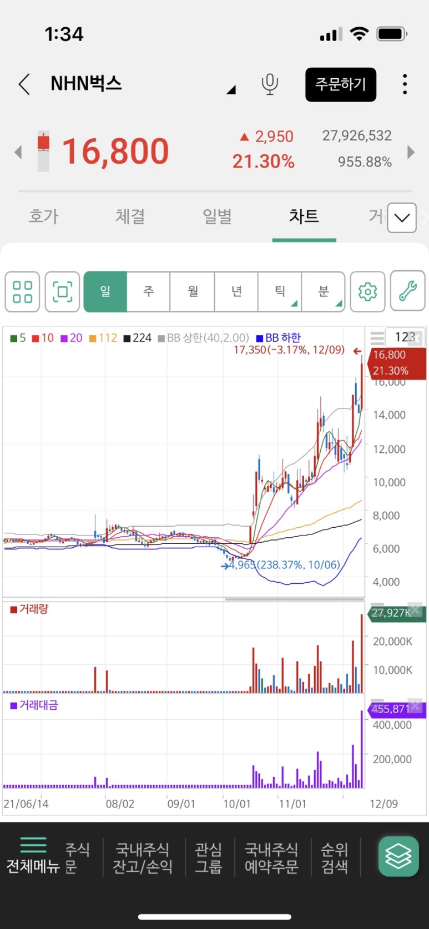The width and height of the screenshot is (429, 929).
Task: Go to previous stock with left arrow
Action: (18, 152)
